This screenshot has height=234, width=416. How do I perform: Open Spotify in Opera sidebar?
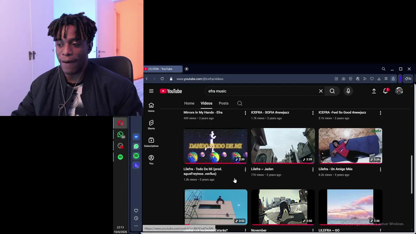pos(136,156)
